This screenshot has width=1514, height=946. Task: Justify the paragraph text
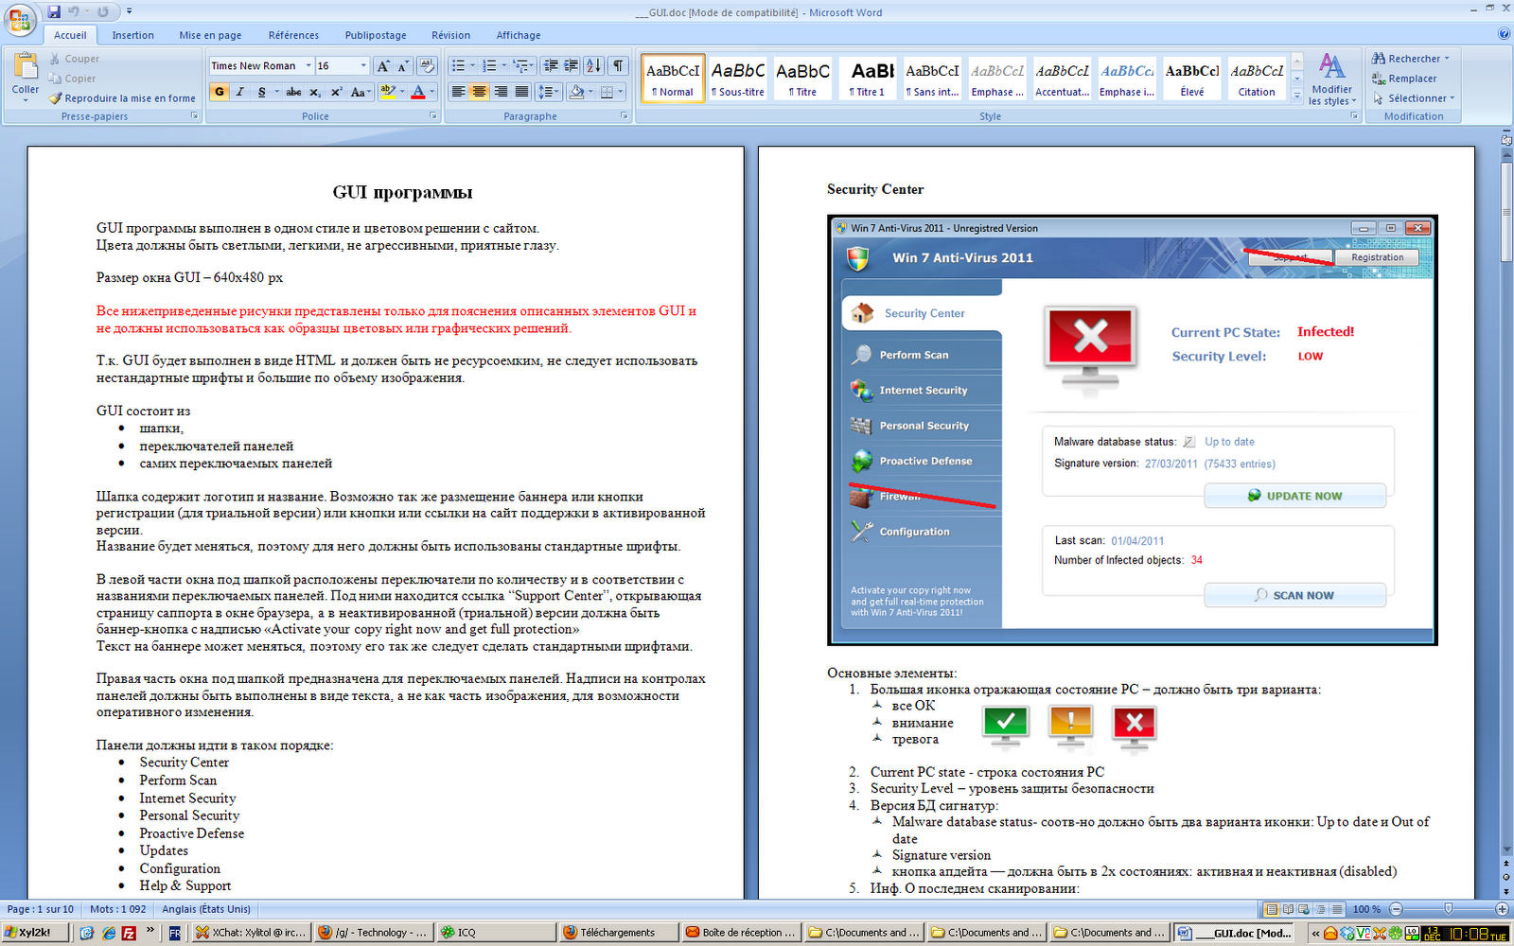coord(521,92)
